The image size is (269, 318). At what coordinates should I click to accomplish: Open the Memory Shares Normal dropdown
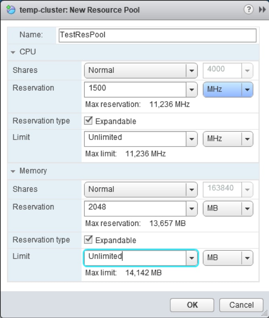[x=191, y=189]
